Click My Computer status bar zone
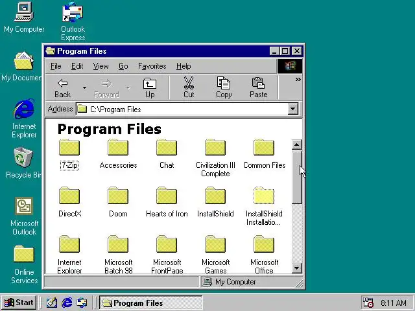The width and height of the screenshot is (415, 311). click(250, 282)
